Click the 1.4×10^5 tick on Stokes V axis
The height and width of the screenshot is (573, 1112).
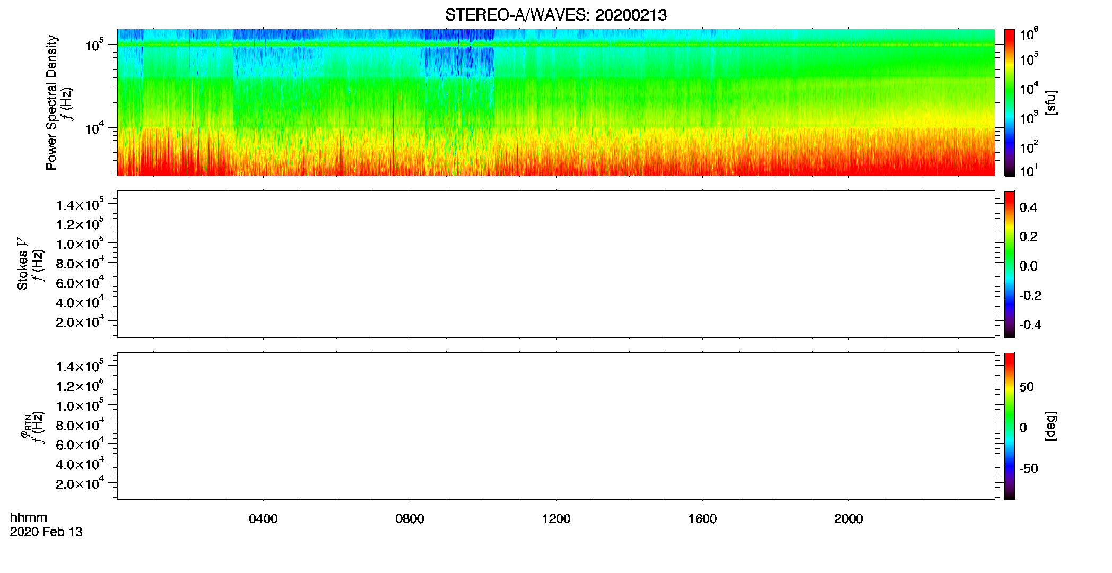pos(81,204)
